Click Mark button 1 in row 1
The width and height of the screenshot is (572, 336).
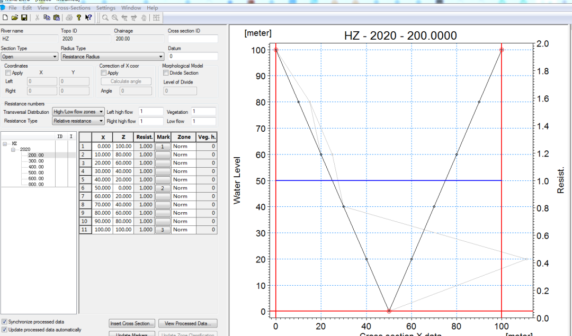163,147
